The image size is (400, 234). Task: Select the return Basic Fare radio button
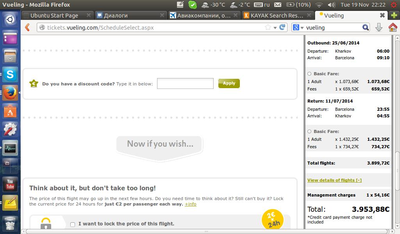[309, 131]
